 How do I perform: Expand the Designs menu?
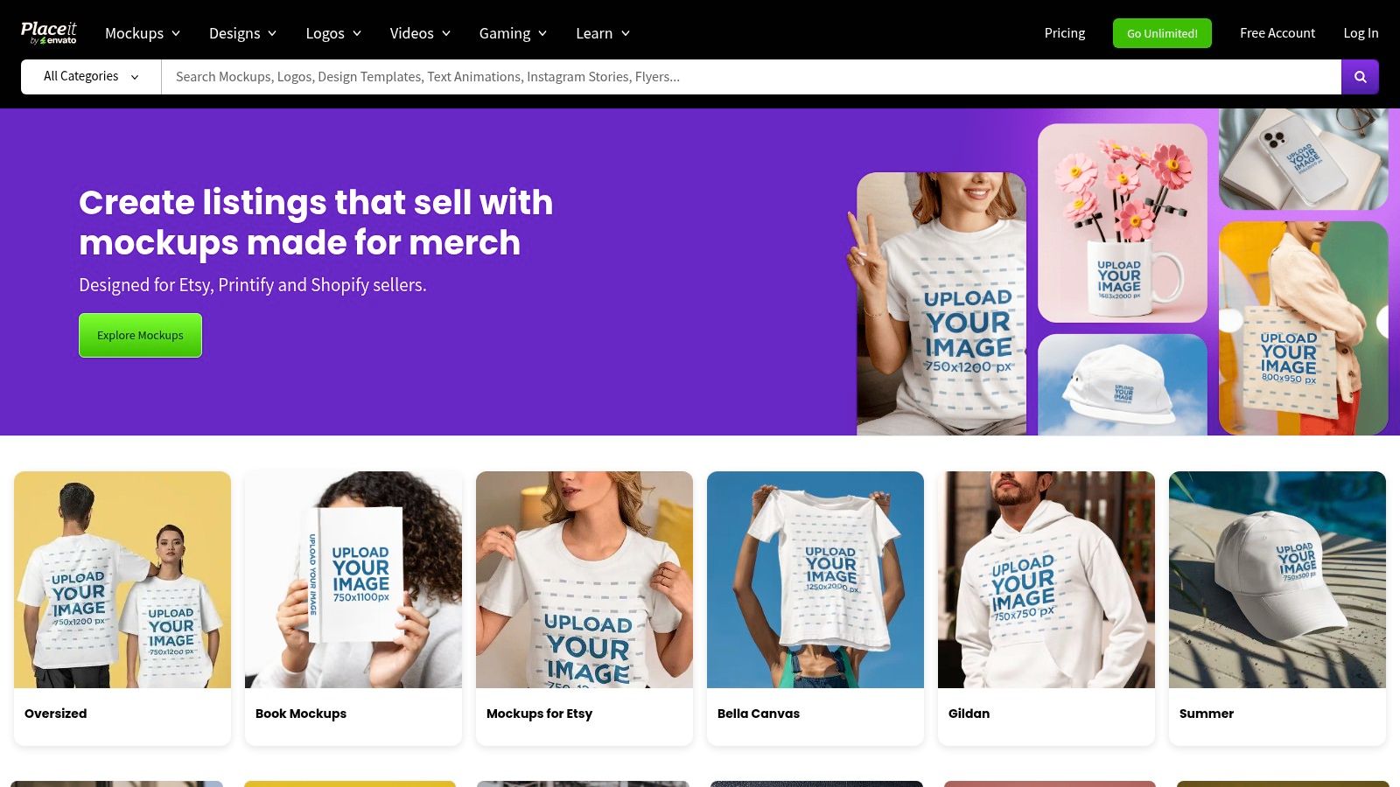(x=242, y=33)
